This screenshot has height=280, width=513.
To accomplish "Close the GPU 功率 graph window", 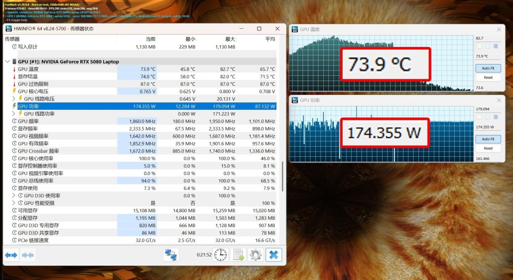I will click(x=499, y=100).
